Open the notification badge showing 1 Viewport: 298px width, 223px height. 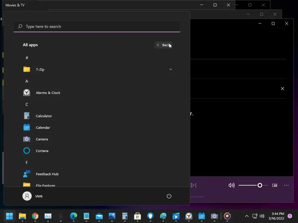coord(290,216)
